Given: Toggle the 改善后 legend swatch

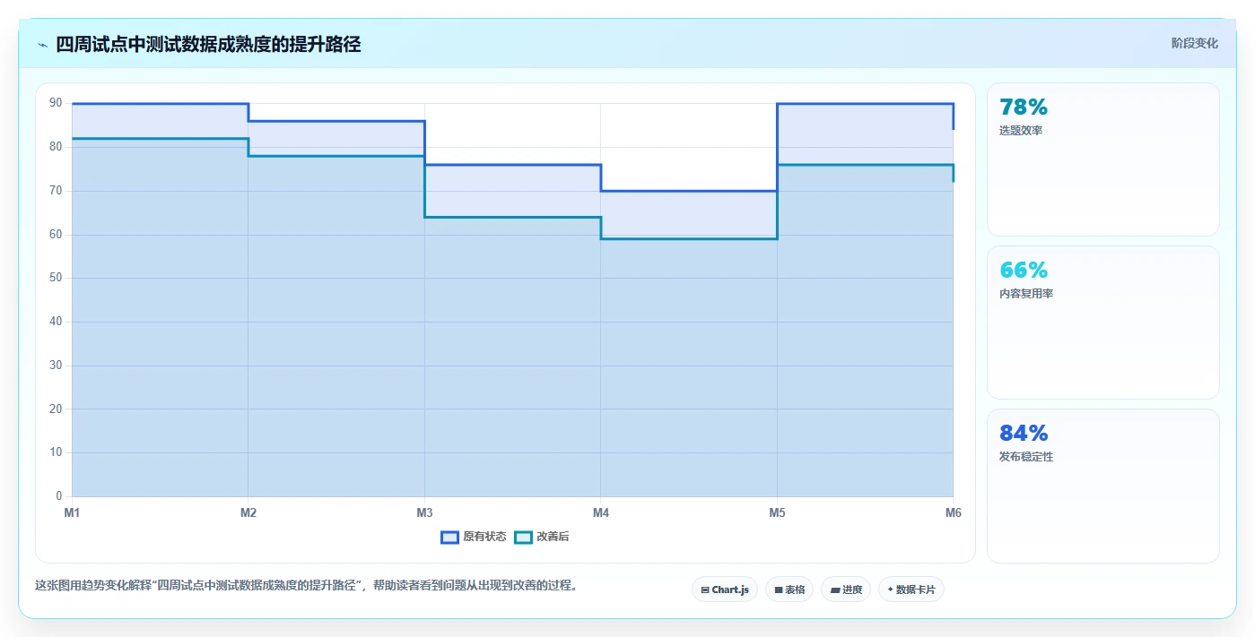Looking at the screenshot, I should (x=523, y=537).
